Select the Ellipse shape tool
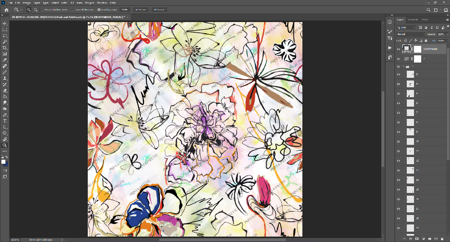The image size is (450, 242). pyautogui.click(x=4, y=133)
